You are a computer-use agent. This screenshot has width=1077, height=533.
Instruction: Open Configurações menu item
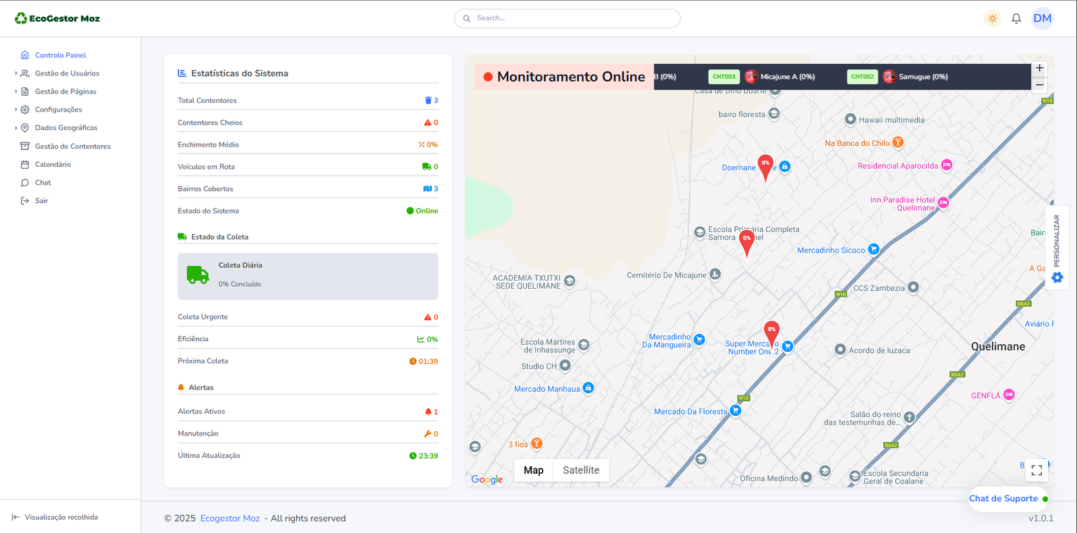pyautogui.click(x=58, y=110)
